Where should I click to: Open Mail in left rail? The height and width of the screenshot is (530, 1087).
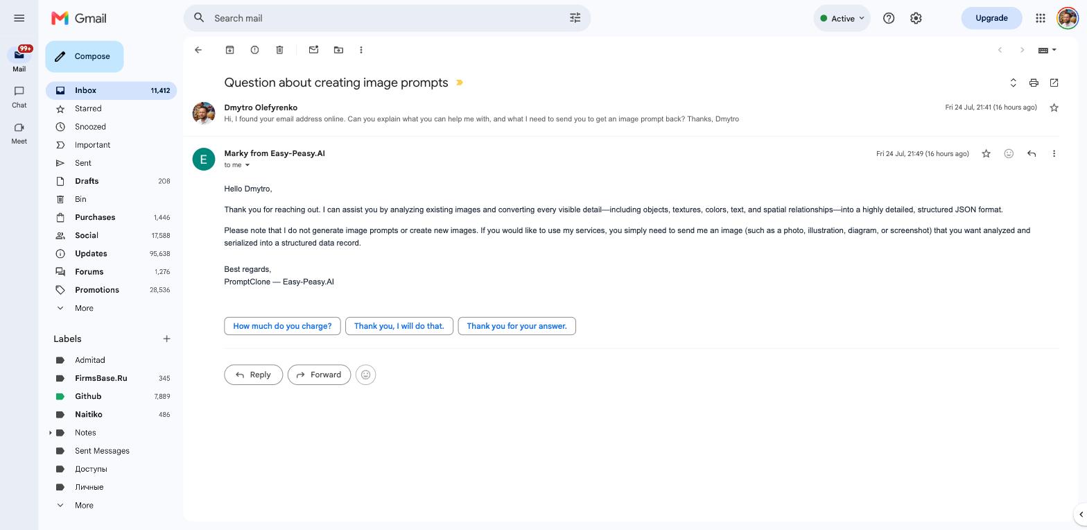pyautogui.click(x=19, y=60)
